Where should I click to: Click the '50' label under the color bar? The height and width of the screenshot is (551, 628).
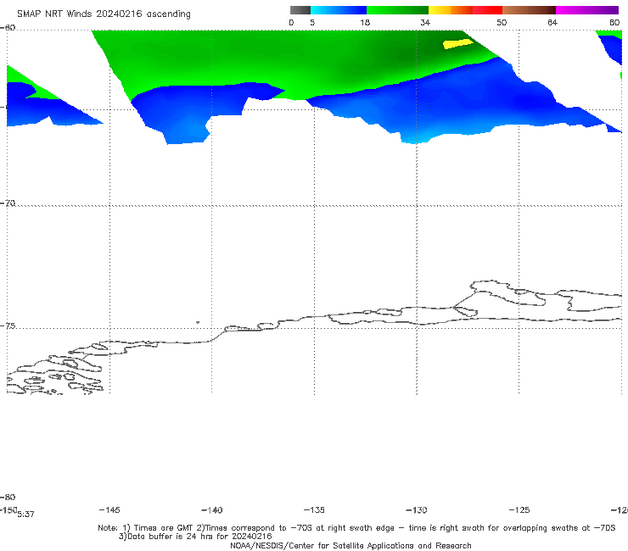pos(502,23)
